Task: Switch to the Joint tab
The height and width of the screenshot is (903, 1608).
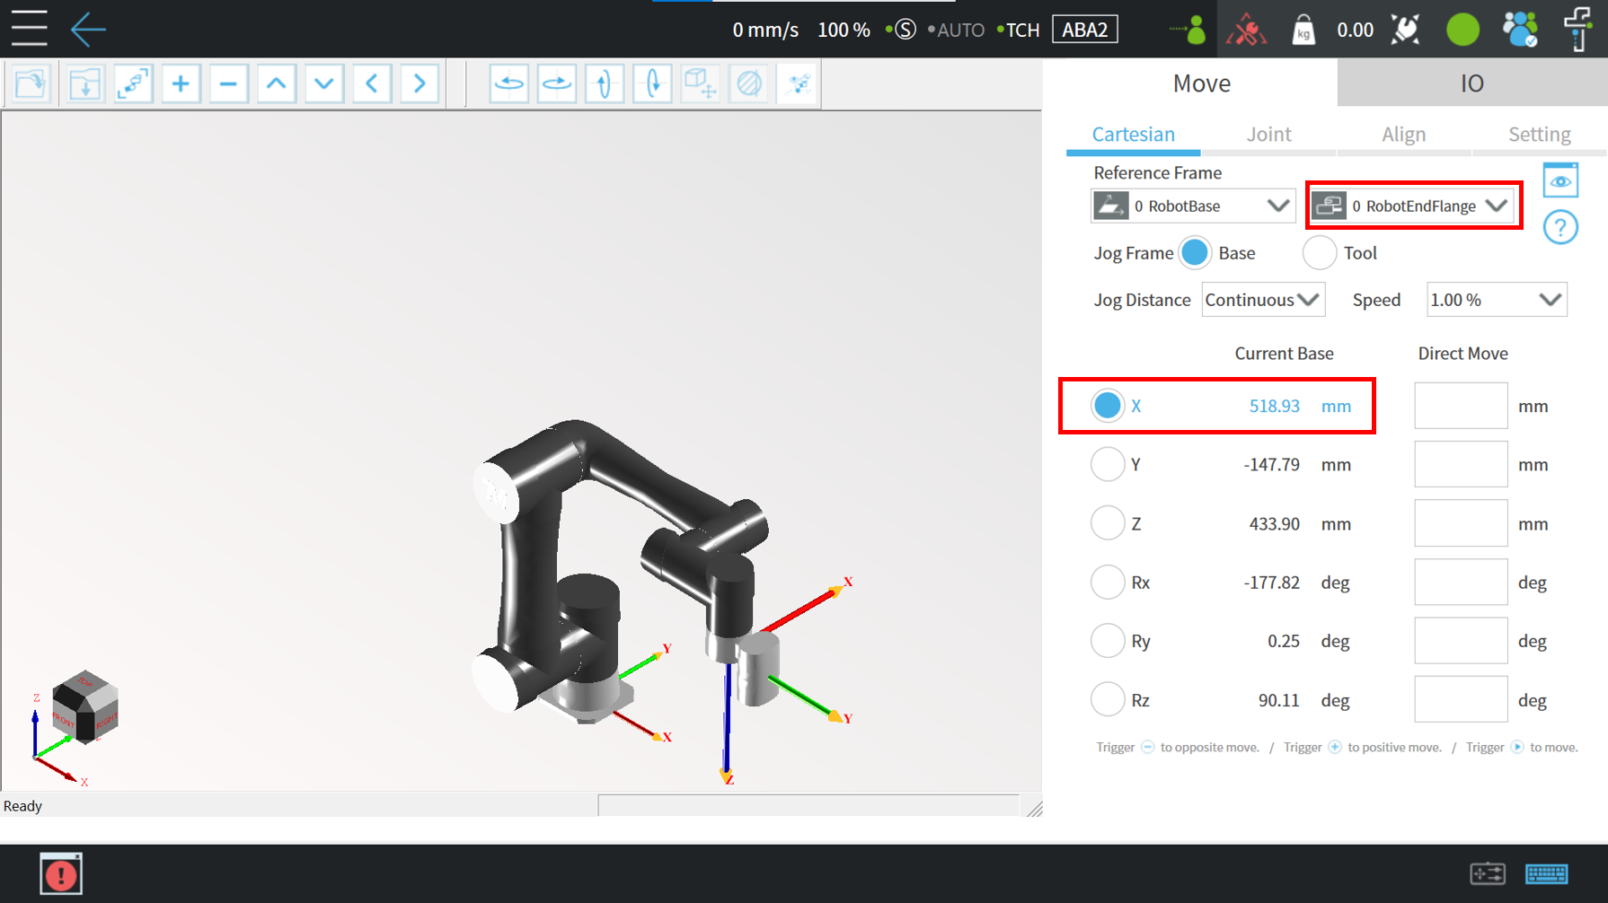Action: 1268,134
